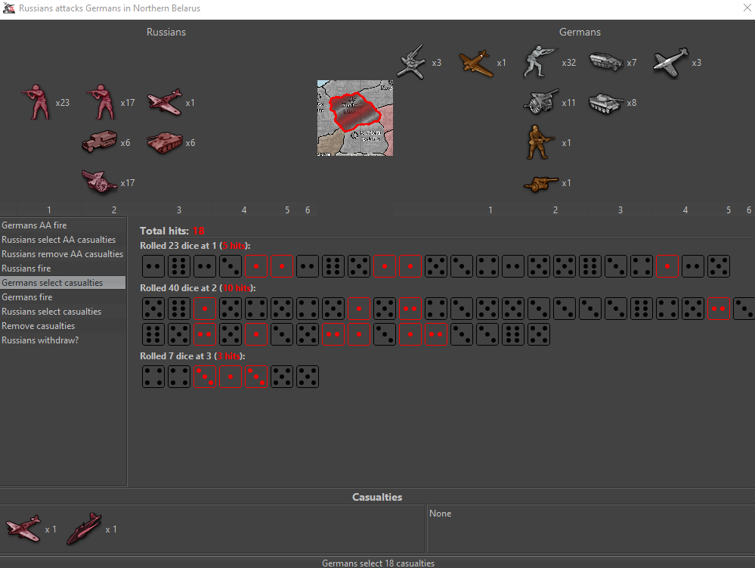The height and width of the screenshot is (568, 755).
Task: Click the brown allied infantry unit x1
Action: tap(541, 142)
